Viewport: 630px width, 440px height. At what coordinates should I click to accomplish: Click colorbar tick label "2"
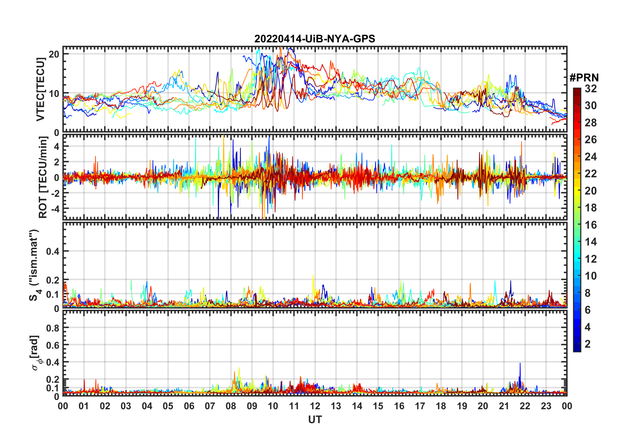click(588, 344)
